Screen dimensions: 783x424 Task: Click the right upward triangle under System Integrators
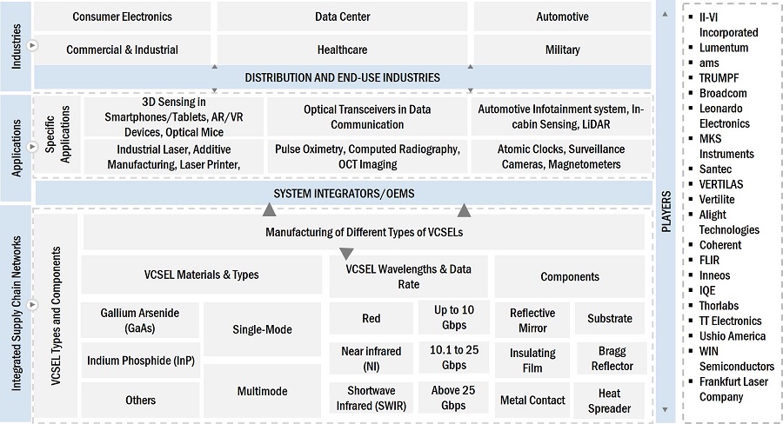464,209
